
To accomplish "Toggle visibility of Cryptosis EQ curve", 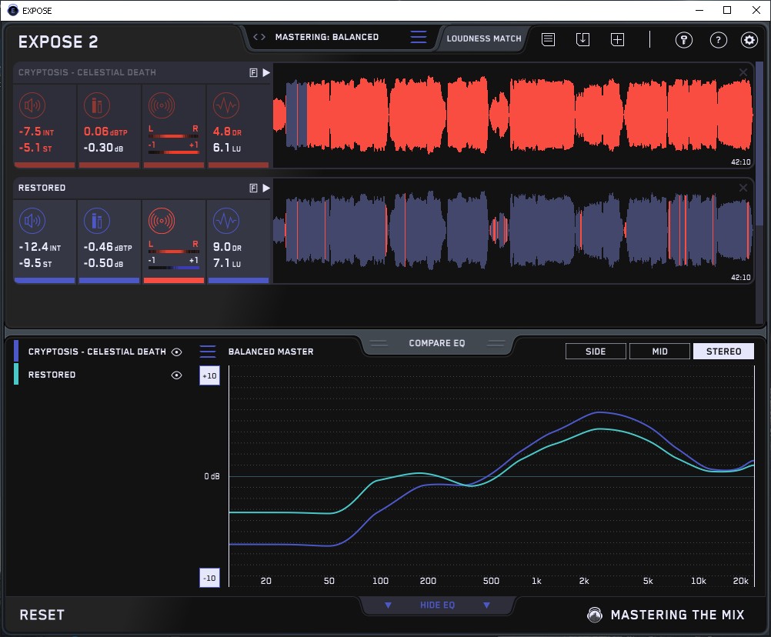I will [x=177, y=352].
